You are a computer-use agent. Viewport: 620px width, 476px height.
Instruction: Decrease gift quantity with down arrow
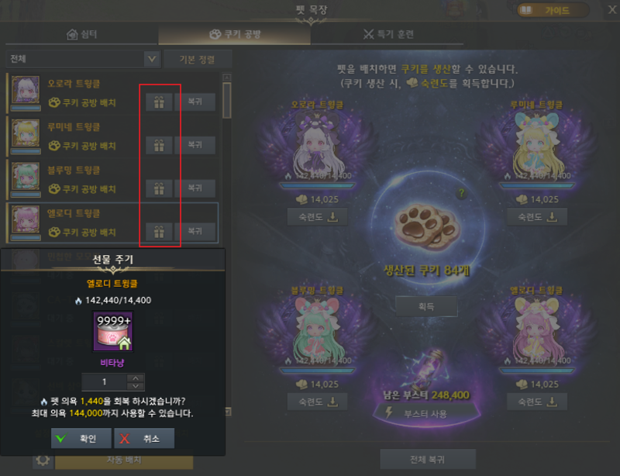(x=136, y=386)
